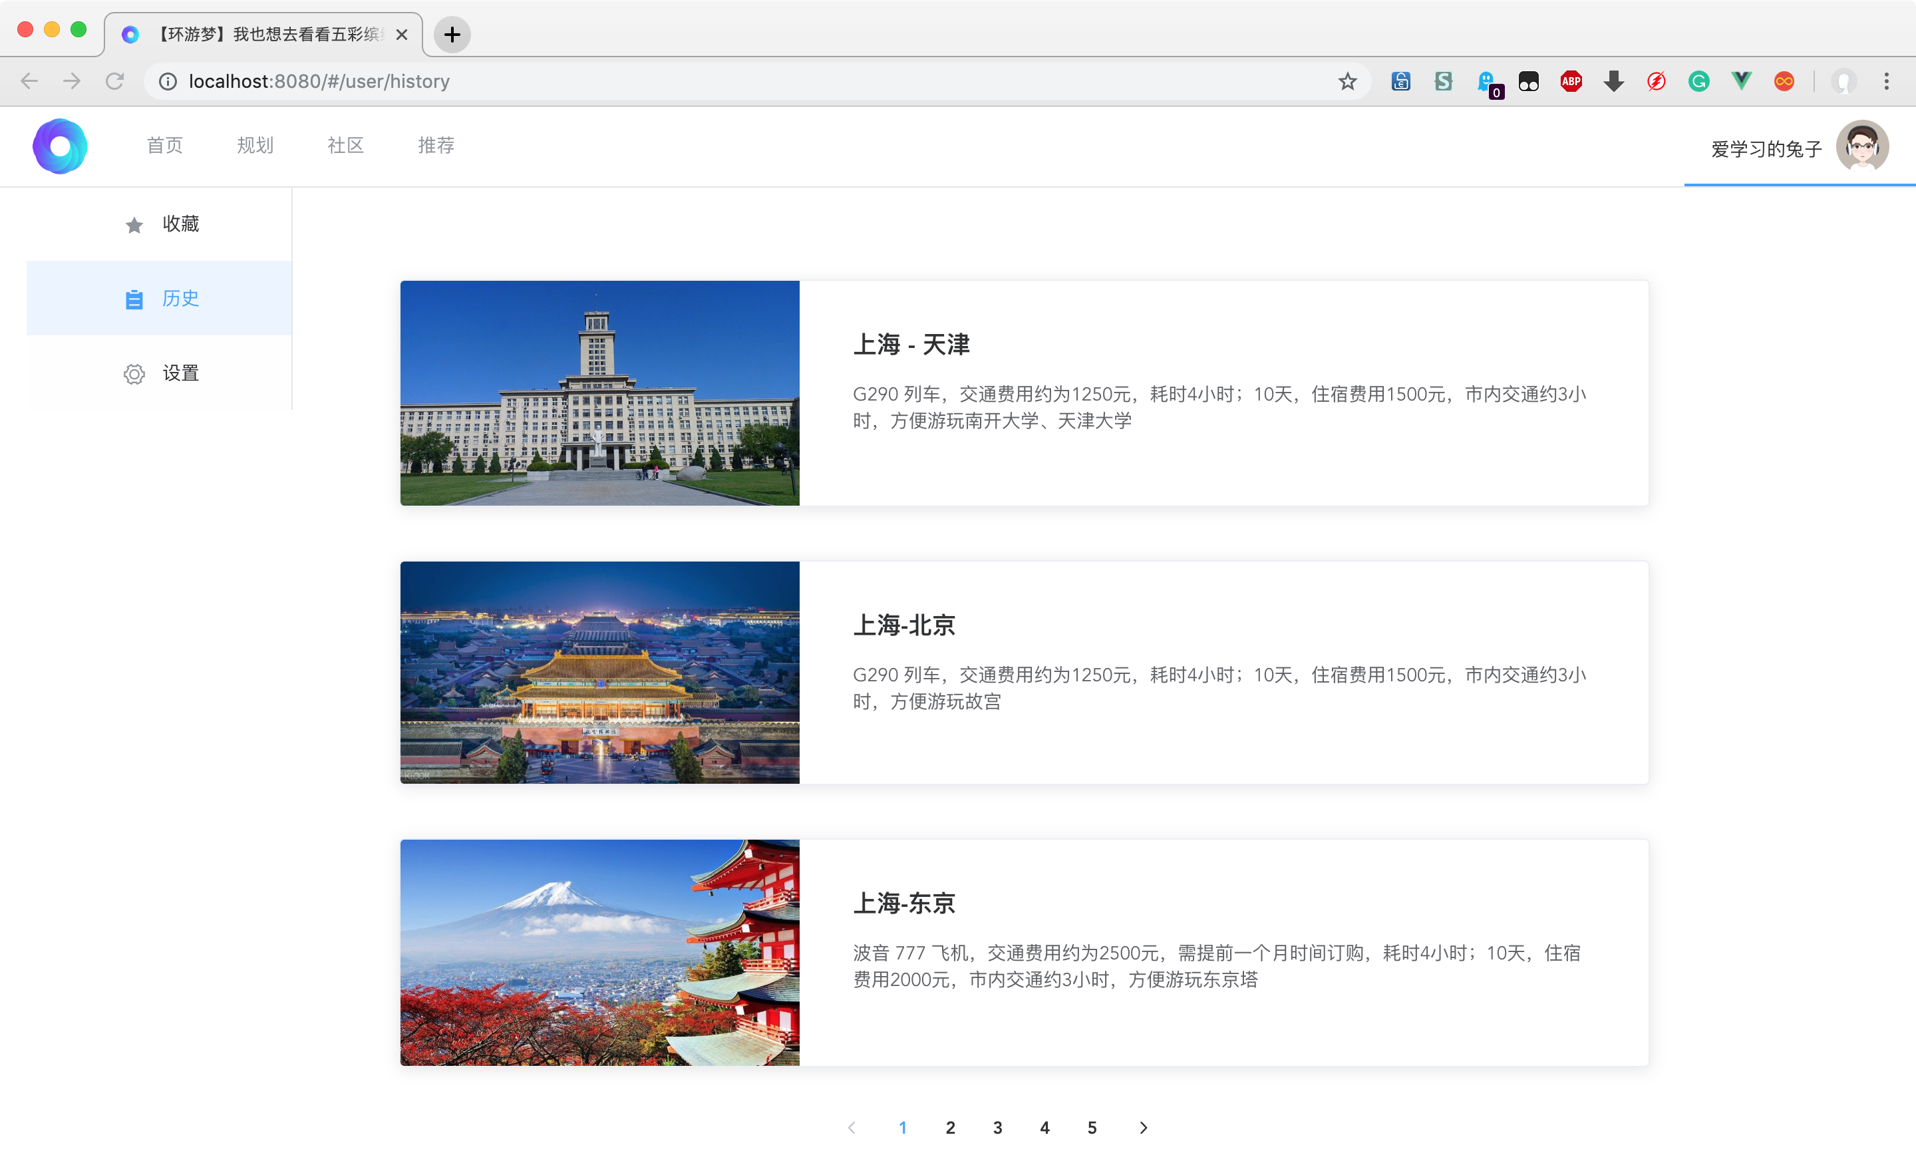Click the browser reload icon
The height and width of the screenshot is (1167, 1916).
coord(115,82)
